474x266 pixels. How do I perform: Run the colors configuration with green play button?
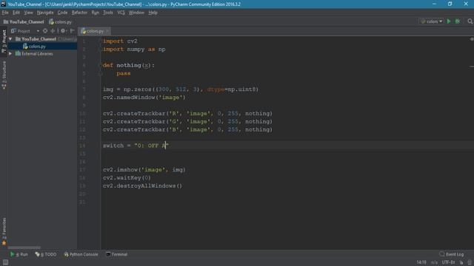[449, 21]
